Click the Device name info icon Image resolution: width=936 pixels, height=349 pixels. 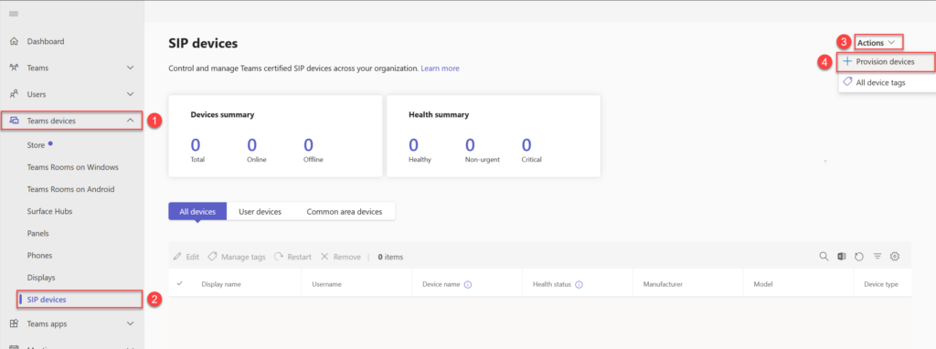tap(468, 284)
